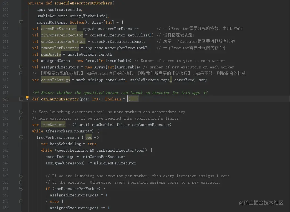
Task: Click getOrElse(1) call on line 610
Action: pos(141,35)
